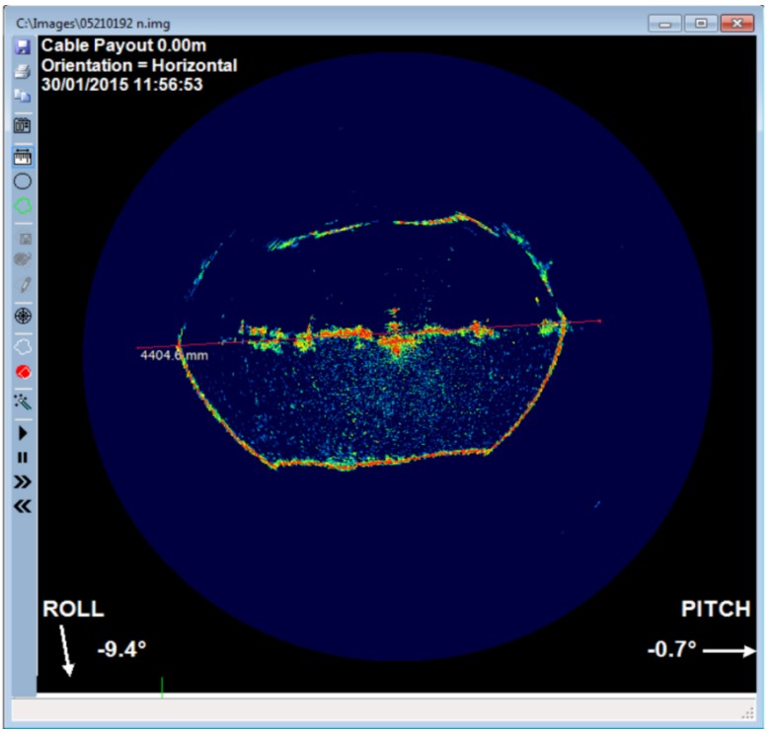Select the white outline profile tool
Viewport: 768px width, 729px height.
23,347
